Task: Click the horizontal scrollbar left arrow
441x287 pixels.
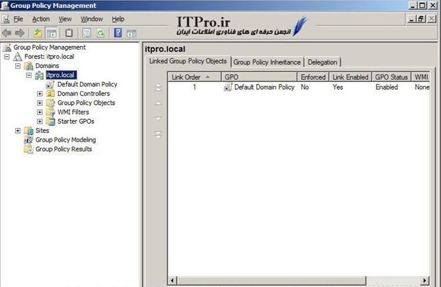Action: [173, 281]
